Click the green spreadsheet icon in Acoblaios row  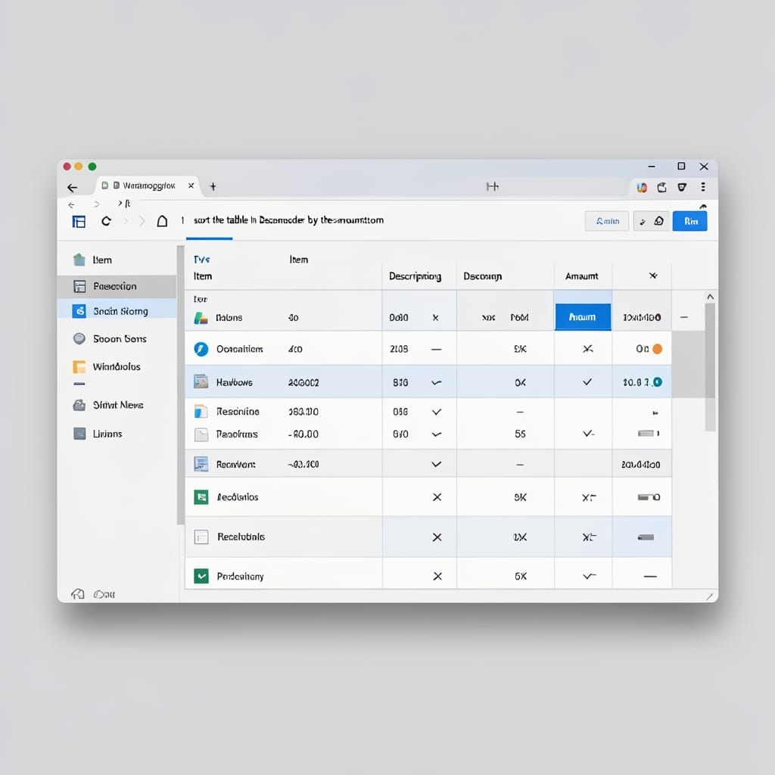click(201, 497)
